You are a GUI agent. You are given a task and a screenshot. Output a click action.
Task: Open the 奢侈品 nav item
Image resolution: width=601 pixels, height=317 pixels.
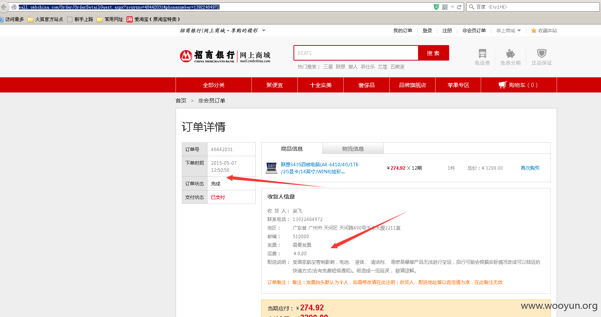tap(367, 85)
